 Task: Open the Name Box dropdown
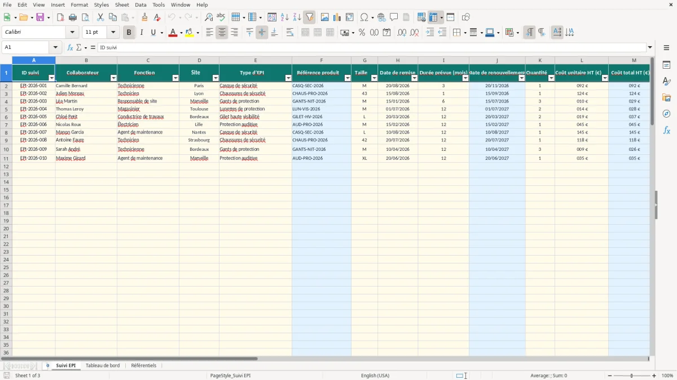tap(55, 47)
